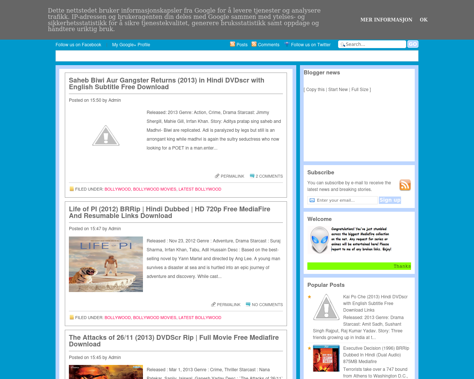
Task: Click the star icon beside Executive Decision
Action: (x=310, y=348)
